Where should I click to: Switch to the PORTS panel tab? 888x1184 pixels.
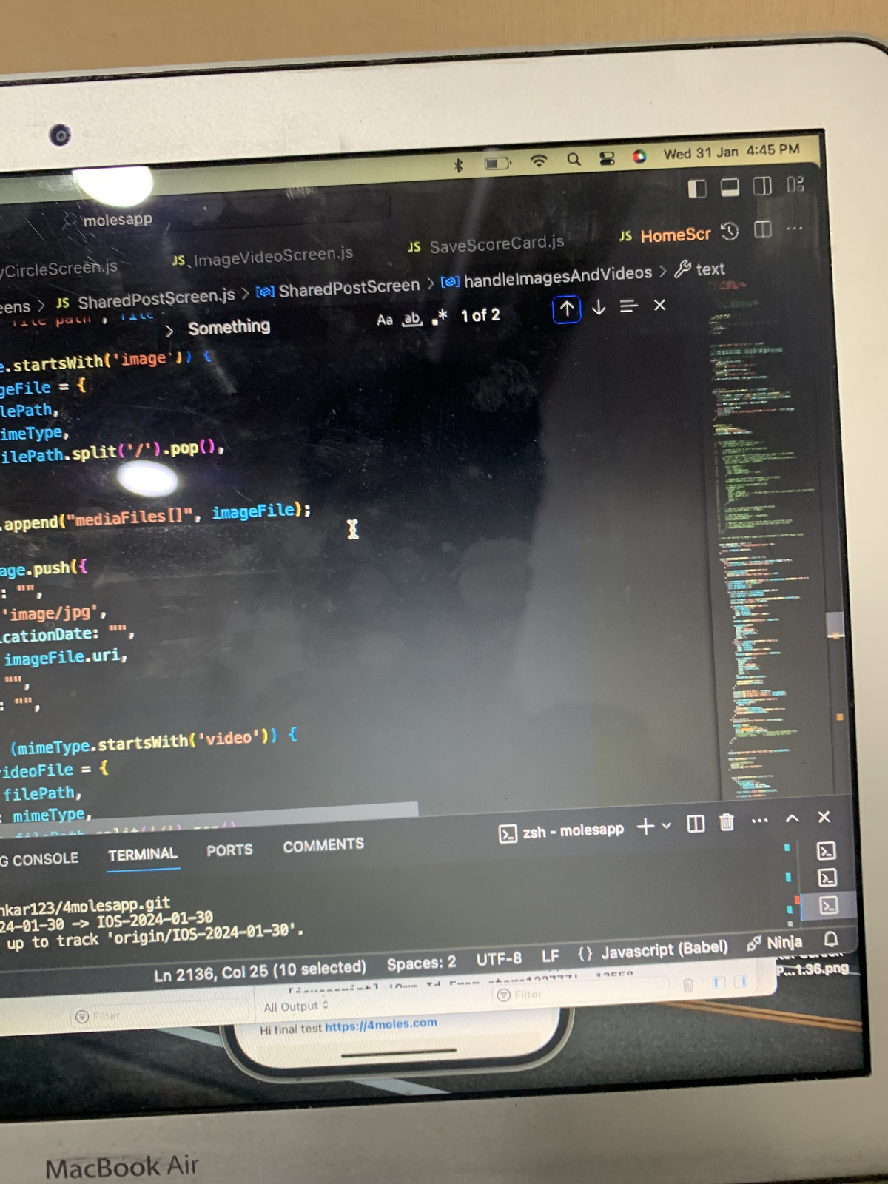[x=229, y=850]
